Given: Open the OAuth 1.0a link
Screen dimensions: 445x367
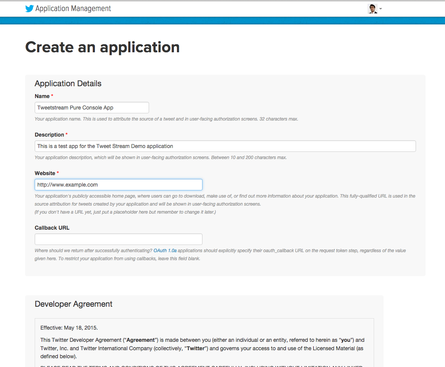Looking at the screenshot, I should point(165,251).
